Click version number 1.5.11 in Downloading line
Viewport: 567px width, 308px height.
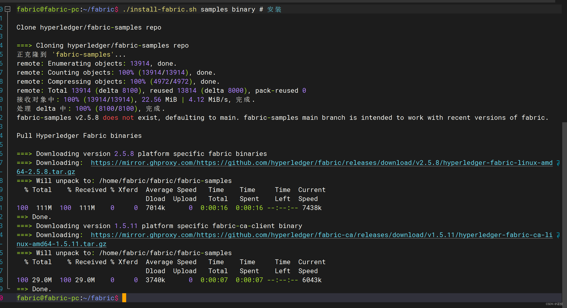pyautogui.click(x=126, y=226)
